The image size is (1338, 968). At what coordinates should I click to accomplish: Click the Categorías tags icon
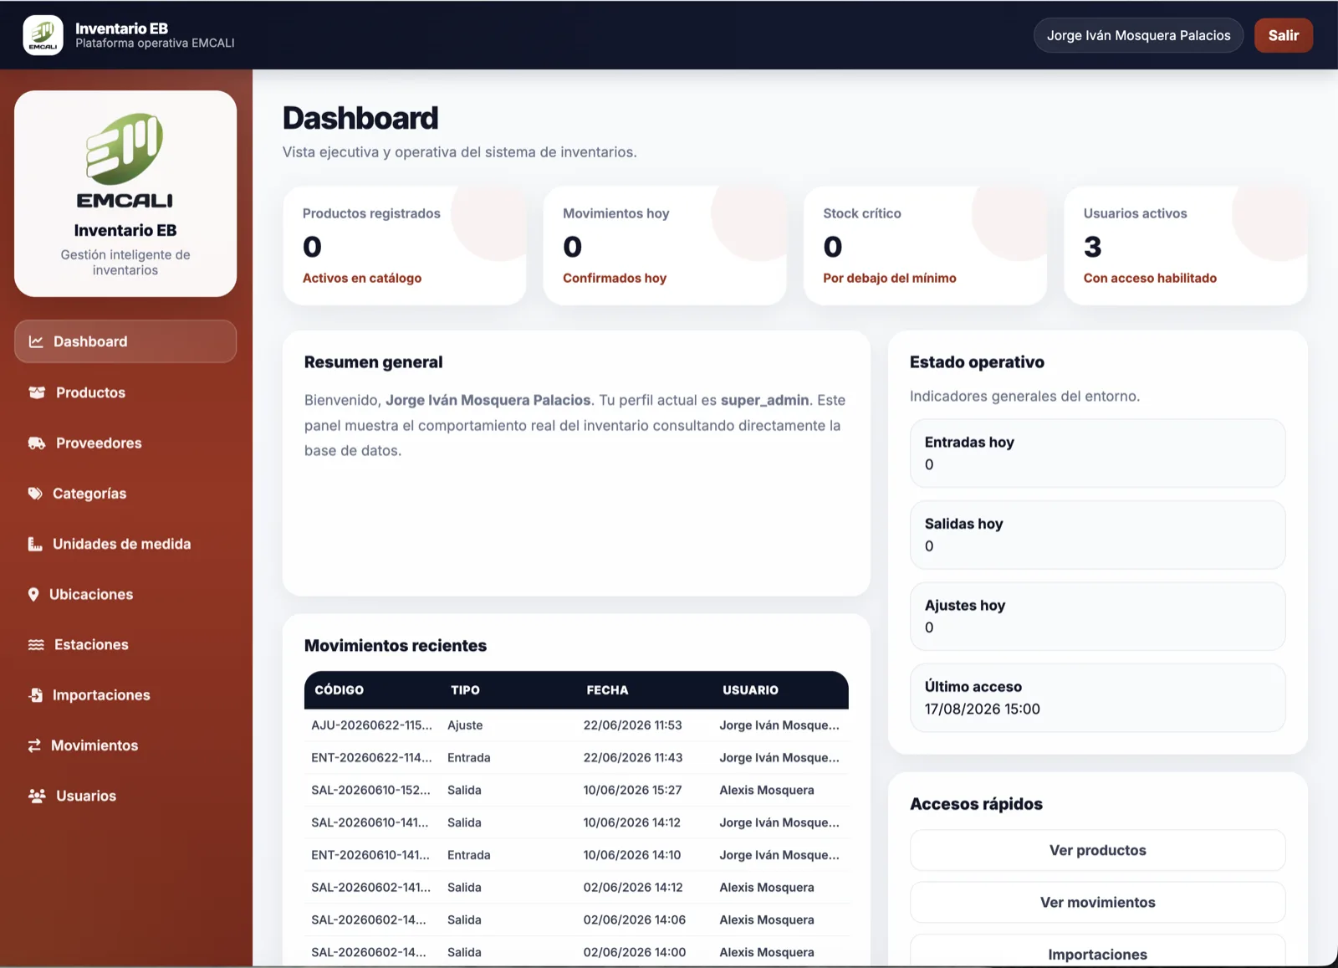[x=35, y=494]
